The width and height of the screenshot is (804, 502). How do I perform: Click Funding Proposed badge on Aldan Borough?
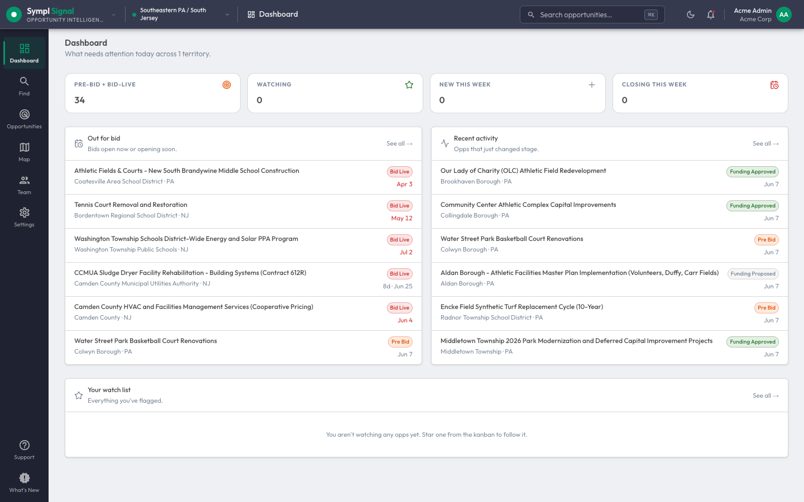tap(753, 274)
